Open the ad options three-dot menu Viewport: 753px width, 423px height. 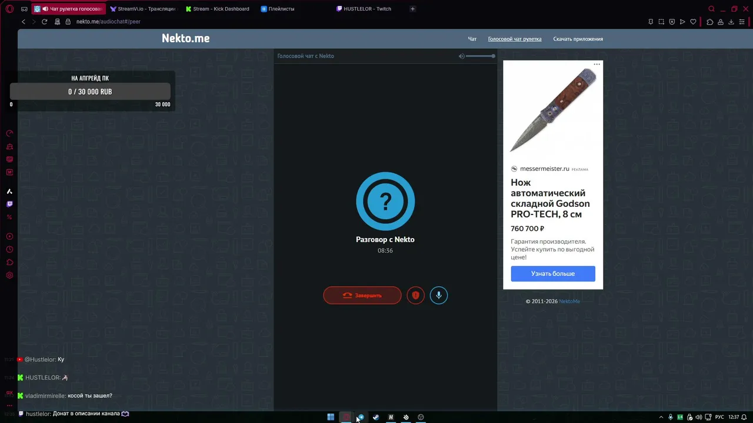(597, 64)
